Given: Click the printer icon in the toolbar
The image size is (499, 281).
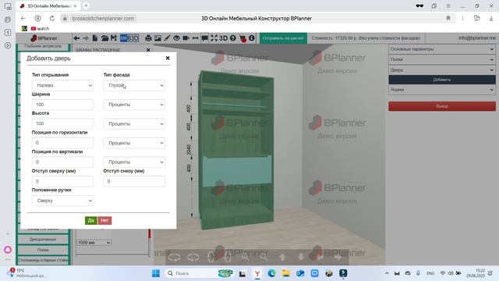Looking at the screenshot, I should [x=148, y=38].
